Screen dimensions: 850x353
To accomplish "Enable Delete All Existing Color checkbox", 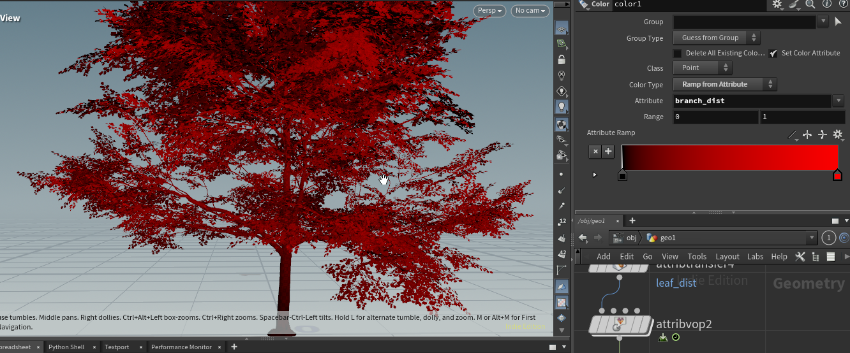I will pos(678,54).
